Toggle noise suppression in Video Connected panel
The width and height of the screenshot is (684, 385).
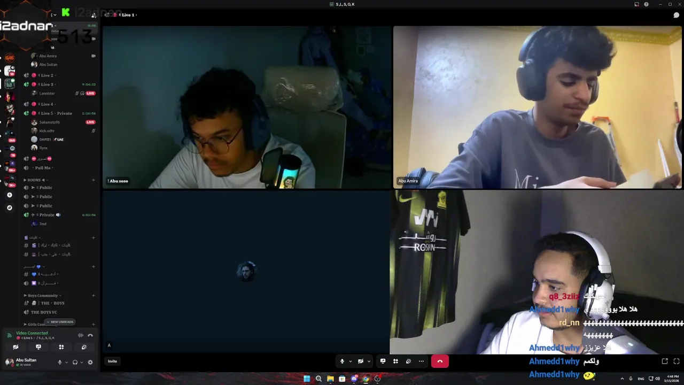[x=81, y=335]
